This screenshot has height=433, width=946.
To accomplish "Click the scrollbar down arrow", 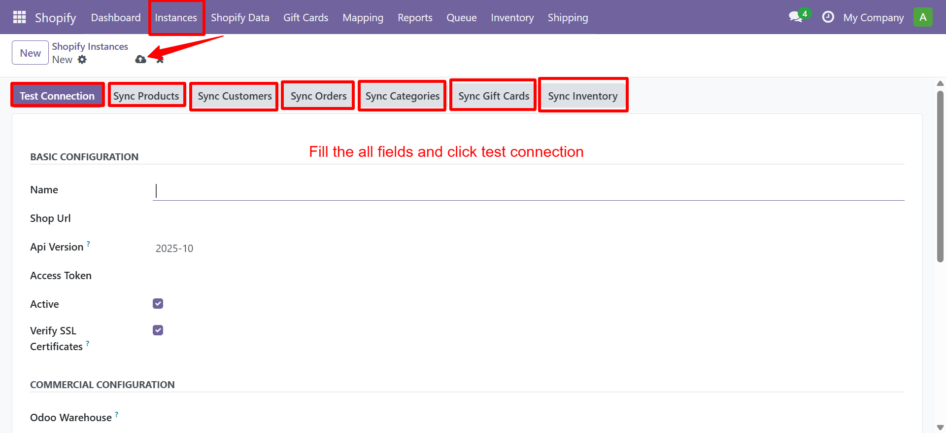I will coord(940,428).
